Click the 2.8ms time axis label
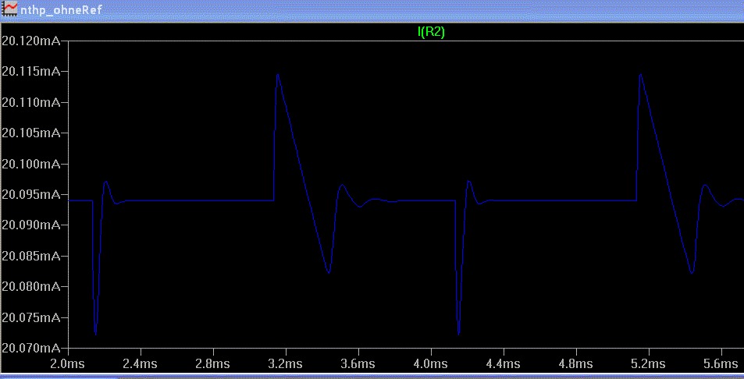Image resolution: width=744 pixels, height=379 pixels. (214, 364)
